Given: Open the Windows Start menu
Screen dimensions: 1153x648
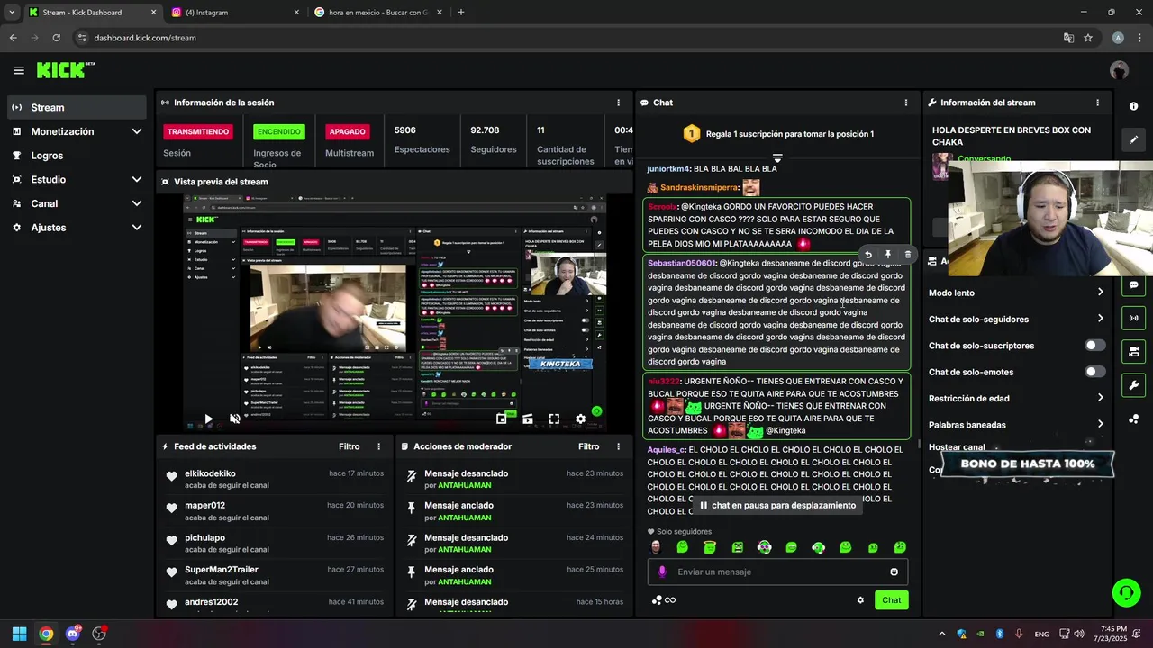Looking at the screenshot, I should pos(19,634).
